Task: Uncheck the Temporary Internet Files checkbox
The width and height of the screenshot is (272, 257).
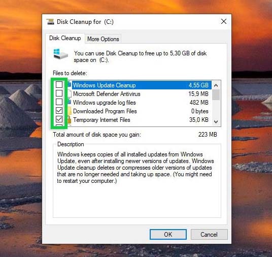Action: (x=59, y=119)
